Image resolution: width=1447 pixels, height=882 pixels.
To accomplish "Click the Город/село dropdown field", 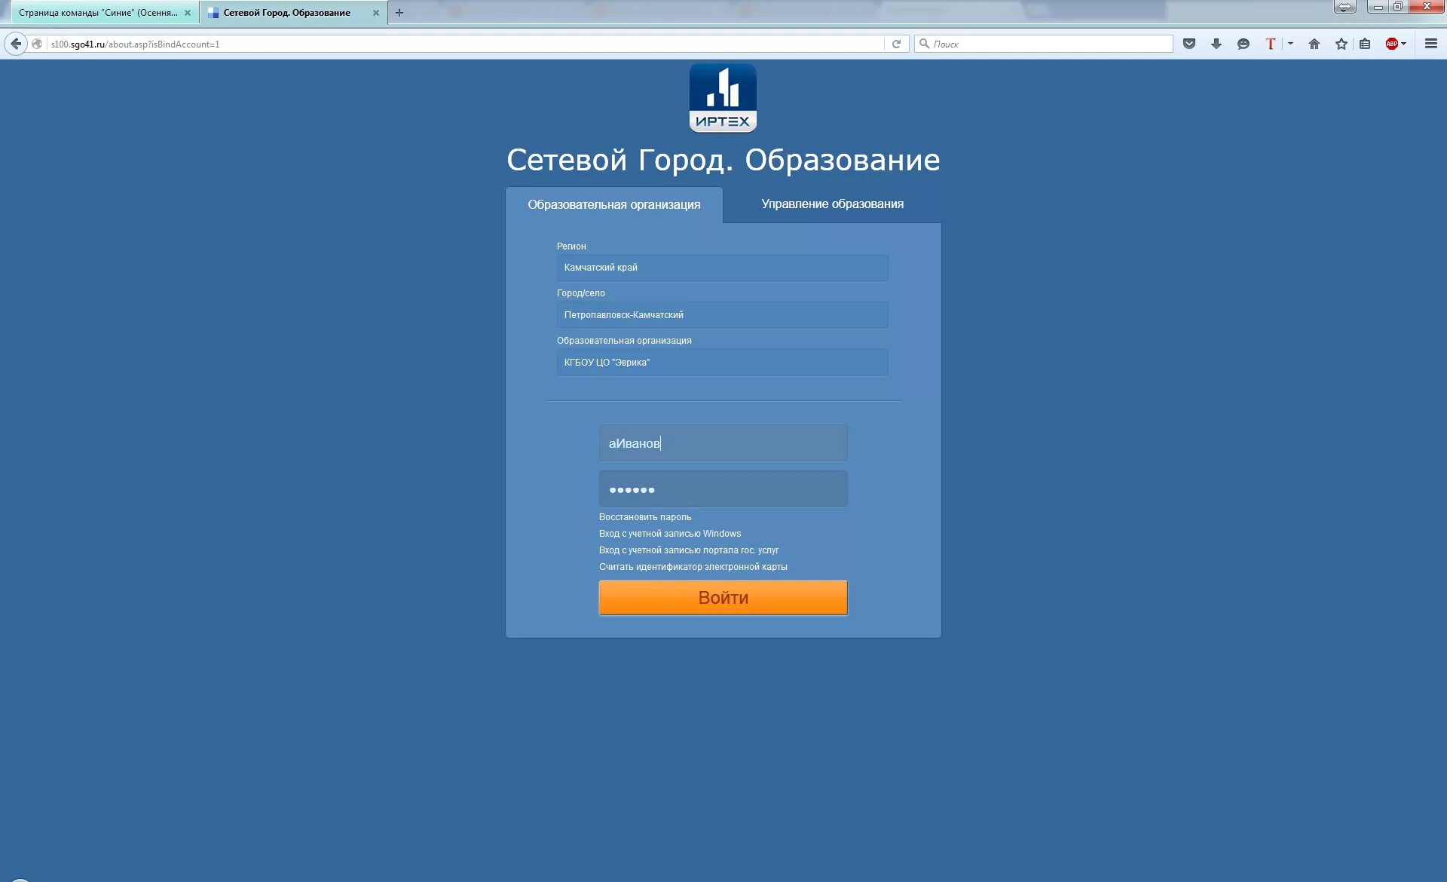I will pos(721,314).
